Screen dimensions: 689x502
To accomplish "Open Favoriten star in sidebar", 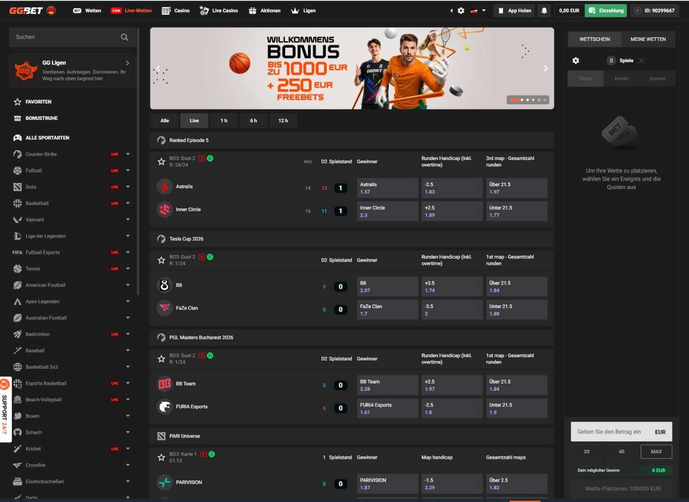I will tap(17, 102).
